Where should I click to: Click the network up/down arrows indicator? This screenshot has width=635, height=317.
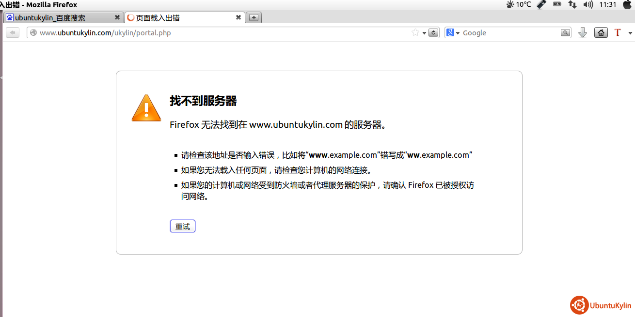click(572, 4)
